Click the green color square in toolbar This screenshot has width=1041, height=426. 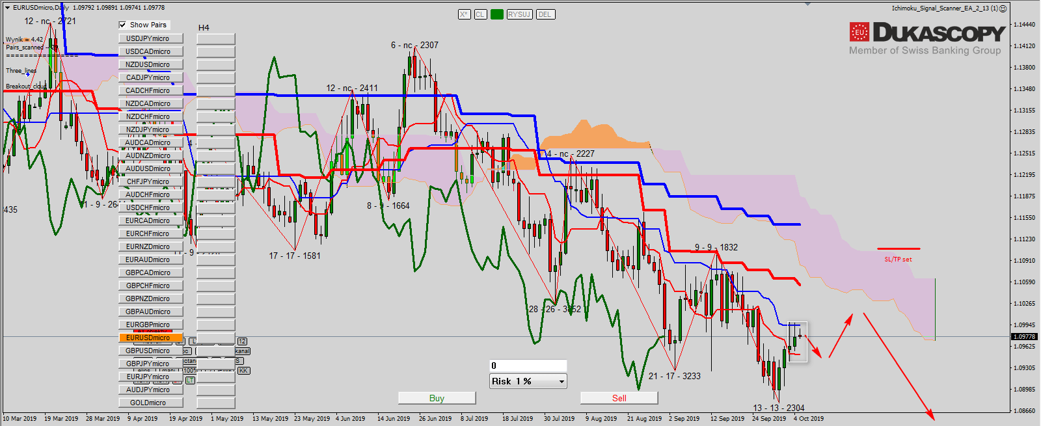[497, 14]
